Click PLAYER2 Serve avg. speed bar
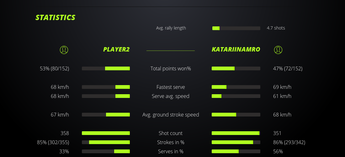Screen dimensions: 345x157 tap(106, 96)
